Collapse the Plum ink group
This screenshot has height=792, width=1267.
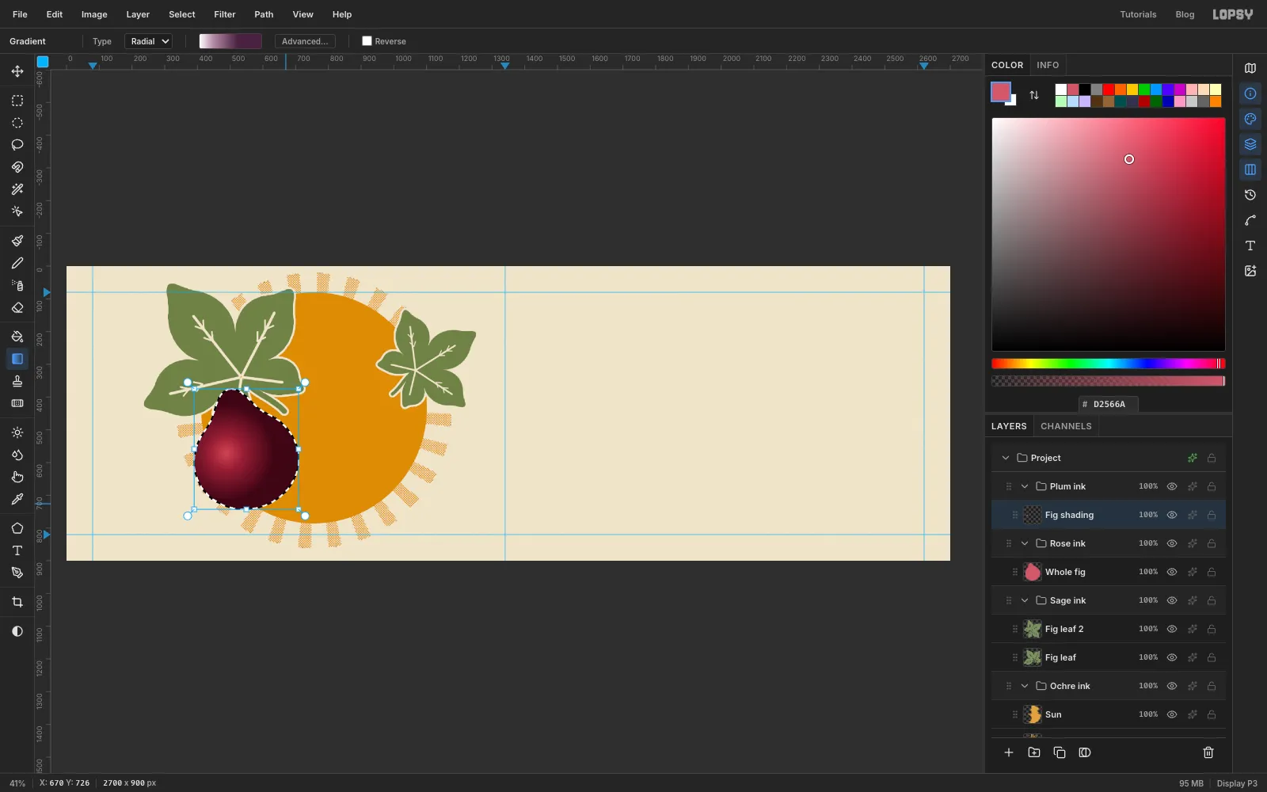point(1025,486)
